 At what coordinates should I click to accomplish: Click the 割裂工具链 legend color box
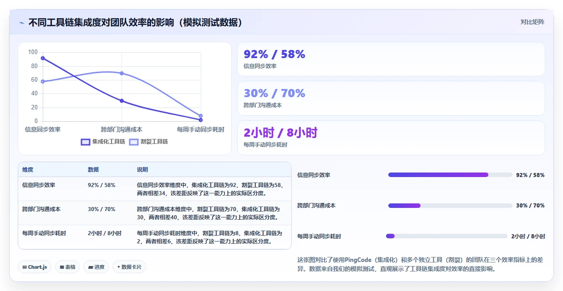(134, 142)
